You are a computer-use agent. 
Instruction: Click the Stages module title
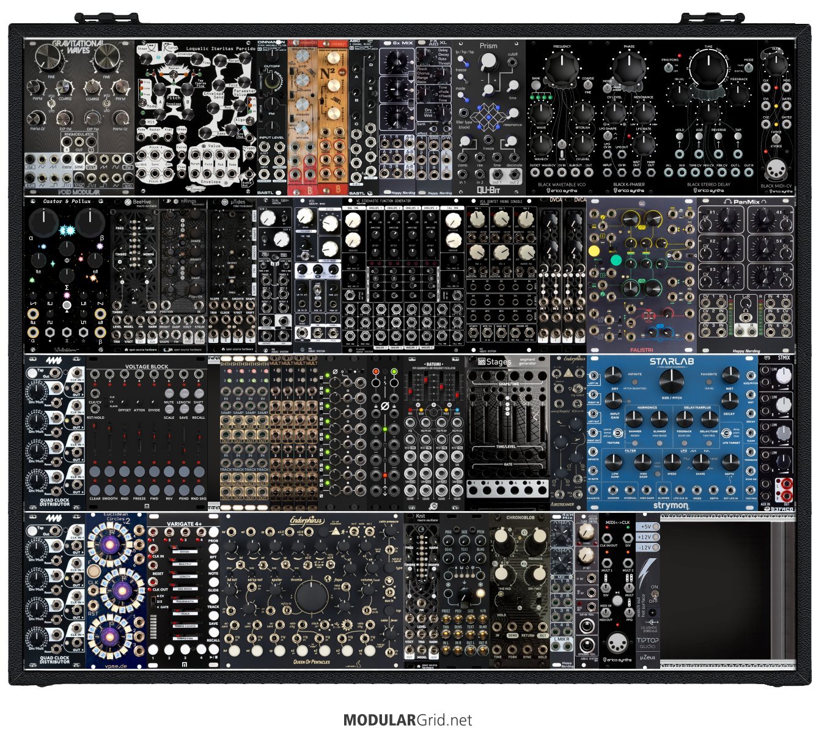coord(498,362)
